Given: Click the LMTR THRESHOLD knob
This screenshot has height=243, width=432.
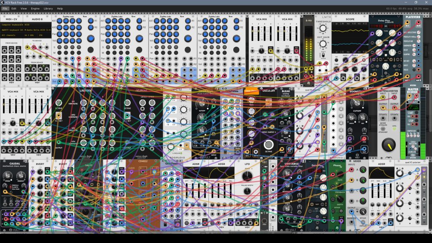Looking at the screenshot, I should pyautogui.click(x=323, y=28).
